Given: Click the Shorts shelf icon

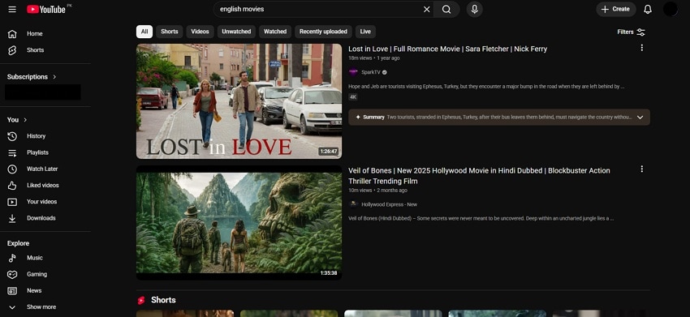Looking at the screenshot, I should 140,300.
